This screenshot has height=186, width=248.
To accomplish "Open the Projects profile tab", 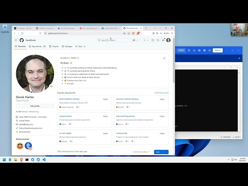I will pyautogui.click(x=54, y=46).
